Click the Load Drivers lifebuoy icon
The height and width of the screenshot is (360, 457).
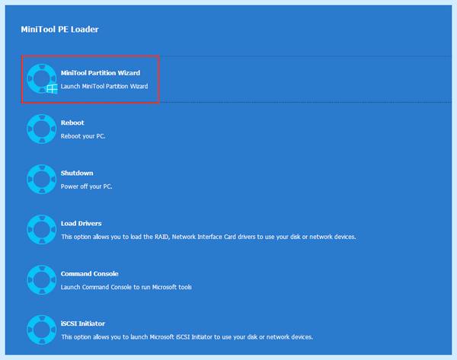[42, 230]
